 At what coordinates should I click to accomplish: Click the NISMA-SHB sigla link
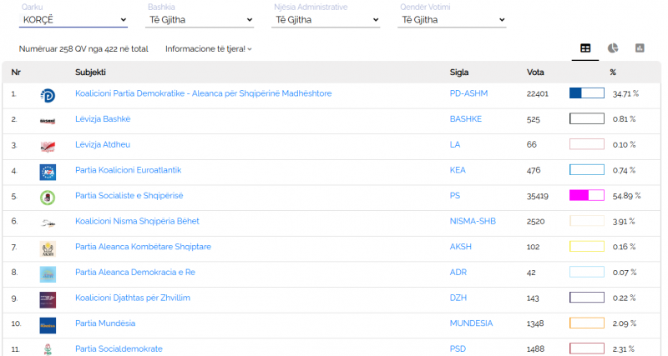473,221
